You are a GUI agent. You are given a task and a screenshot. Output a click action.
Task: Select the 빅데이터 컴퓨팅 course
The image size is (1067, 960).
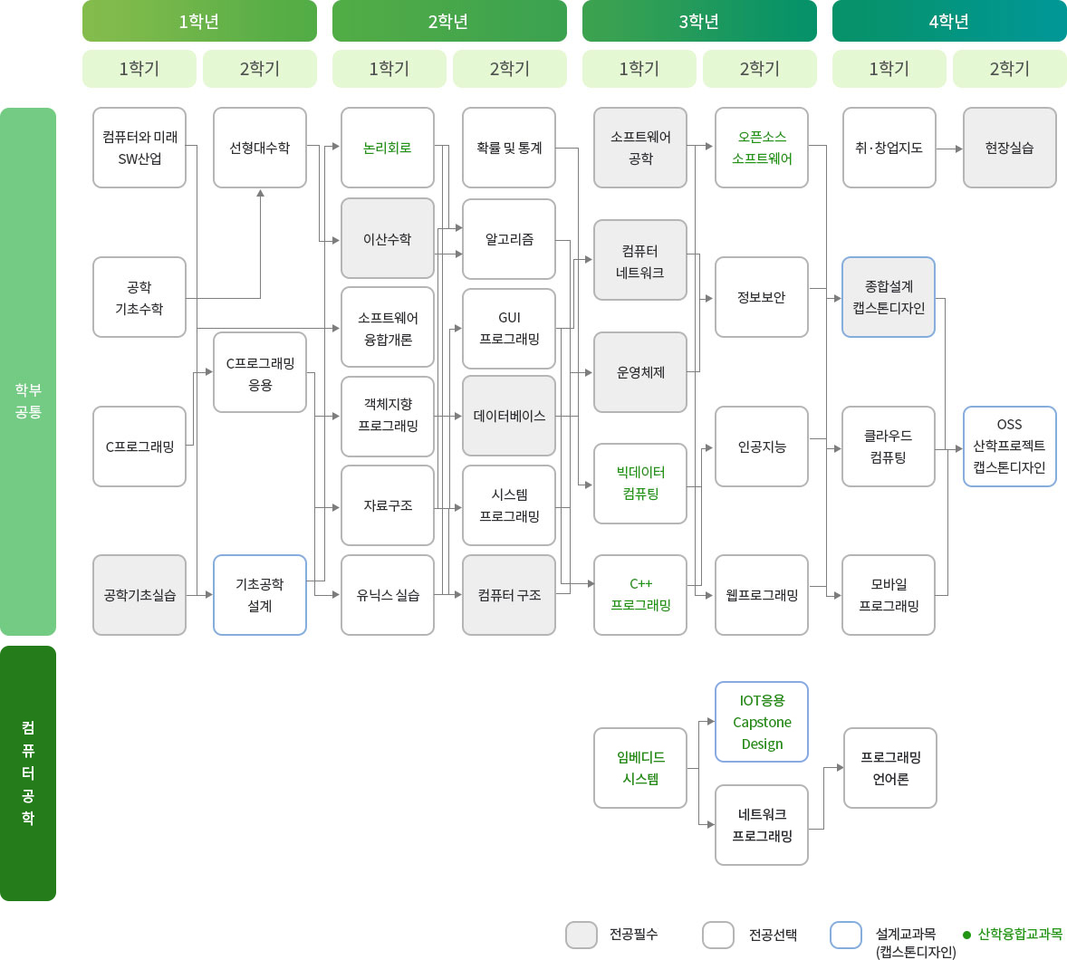640,483
